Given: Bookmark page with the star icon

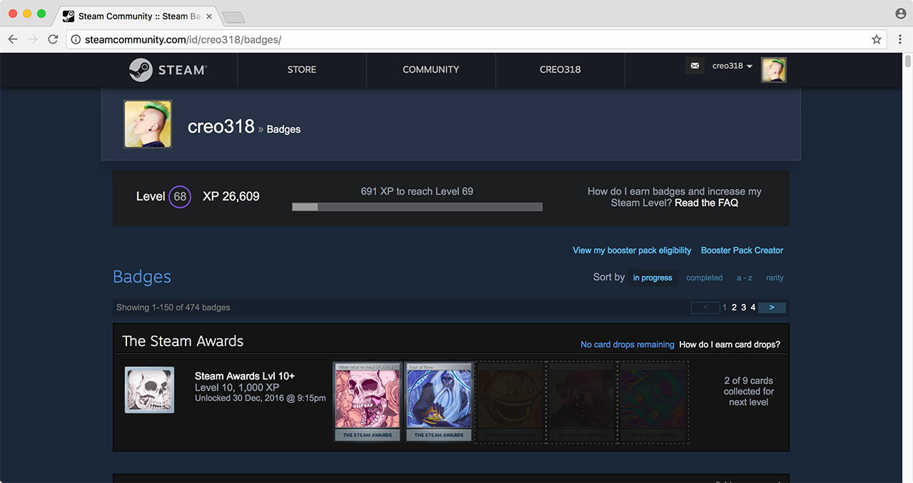Looking at the screenshot, I should point(877,40).
